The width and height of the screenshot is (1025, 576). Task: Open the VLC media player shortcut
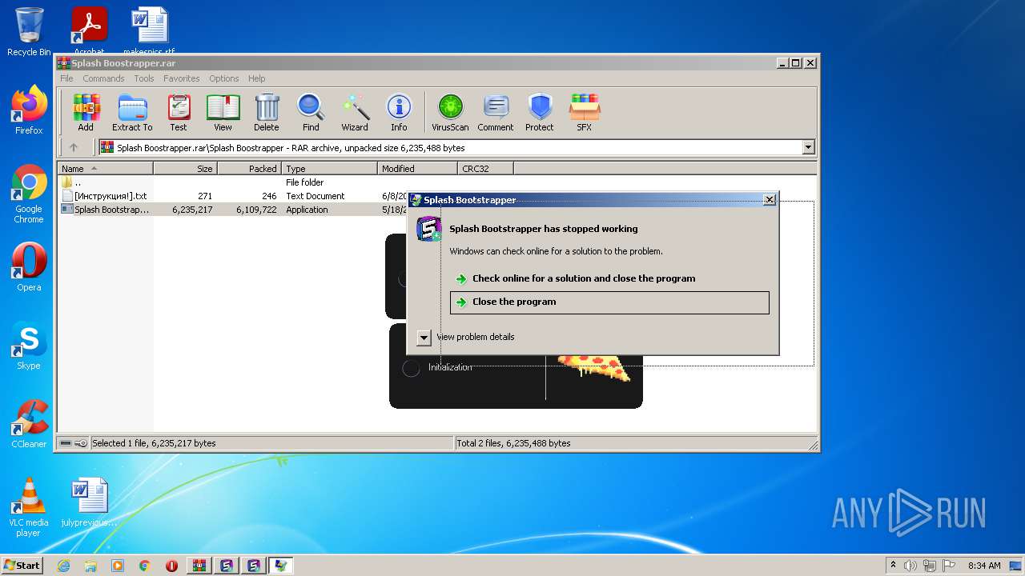tap(29, 507)
